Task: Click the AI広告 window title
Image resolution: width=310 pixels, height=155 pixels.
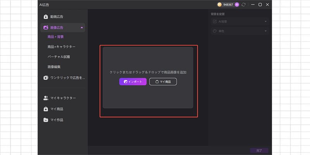Action: point(44,5)
